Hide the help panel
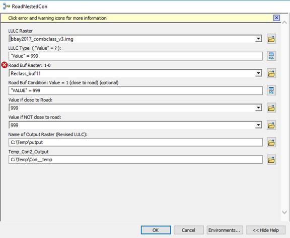The image size is (290, 238). pyautogui.click(x=266, y=230)
